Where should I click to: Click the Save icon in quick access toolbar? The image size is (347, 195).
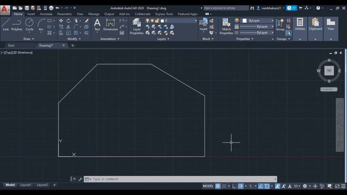pos(27,8)
